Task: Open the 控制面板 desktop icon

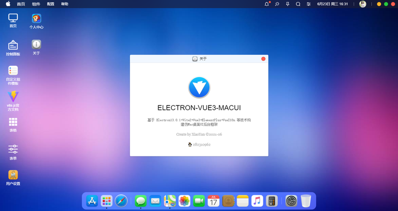Action: [13, 48]
